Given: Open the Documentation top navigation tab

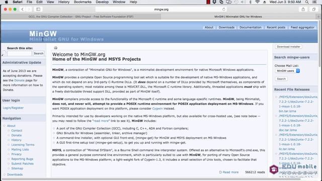Looking at the screenshot, I should pos(251,27).
